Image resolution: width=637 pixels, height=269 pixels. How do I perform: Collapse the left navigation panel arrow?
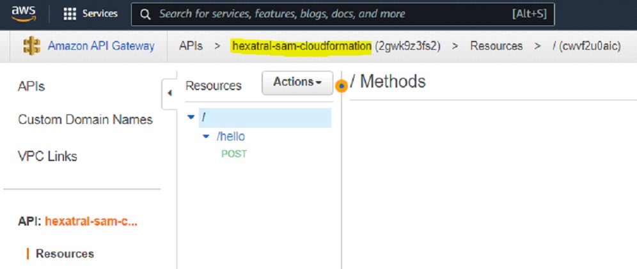point(169,93)
